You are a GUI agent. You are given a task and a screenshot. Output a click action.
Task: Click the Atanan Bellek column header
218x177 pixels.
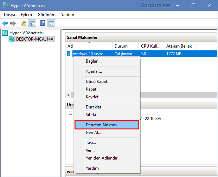(180, 46)
